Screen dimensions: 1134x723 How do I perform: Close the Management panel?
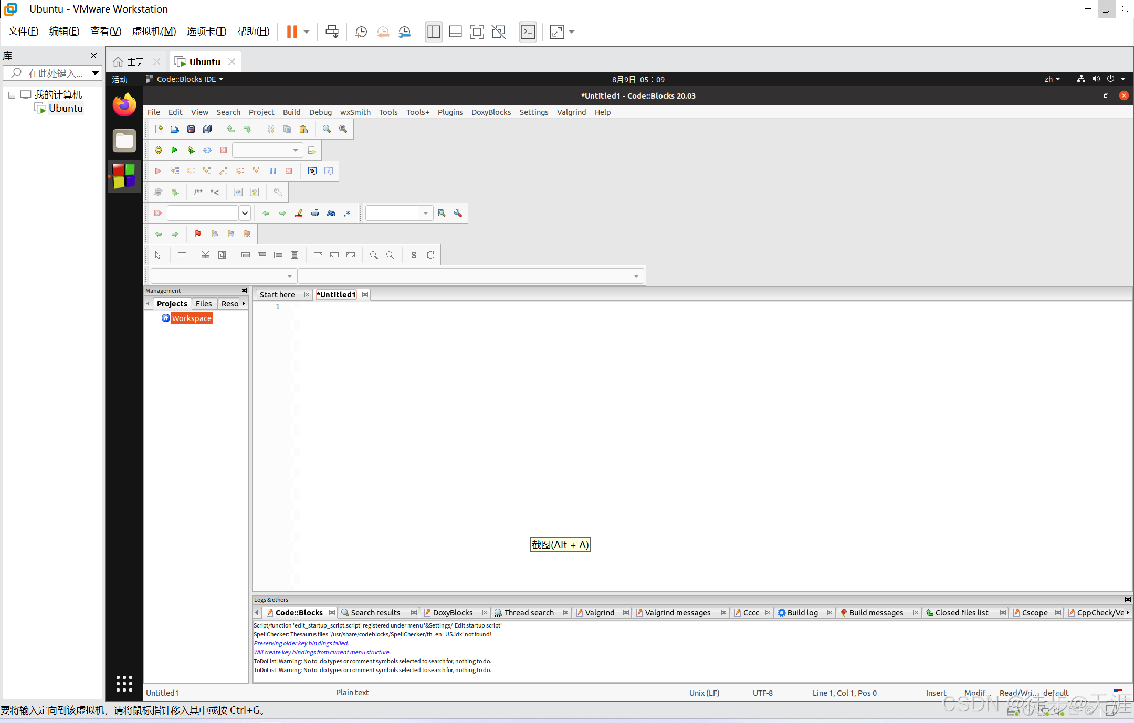pyautogui.click(x=244, y=291)
